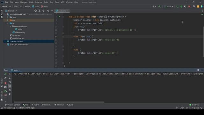
Task: Click the orange IDE updates icon
Action: 198,6
